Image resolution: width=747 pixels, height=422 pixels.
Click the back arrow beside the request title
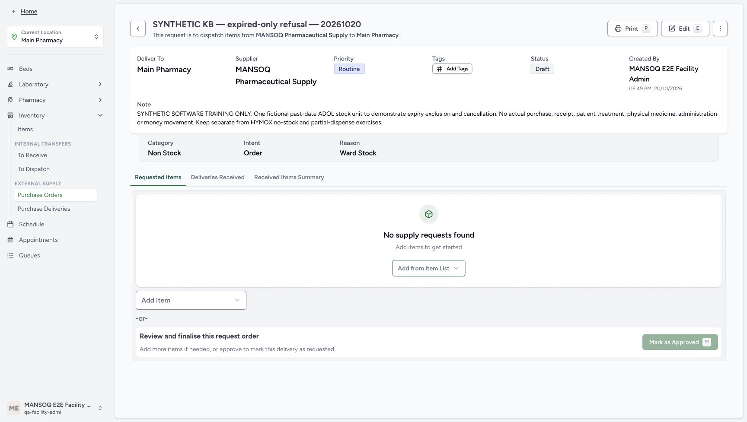click(x=138, y=29)
